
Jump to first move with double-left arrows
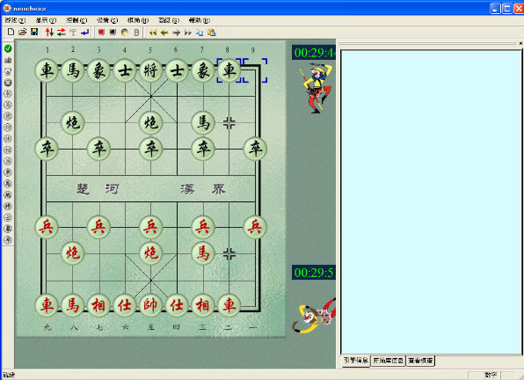(x=153, y=33)
